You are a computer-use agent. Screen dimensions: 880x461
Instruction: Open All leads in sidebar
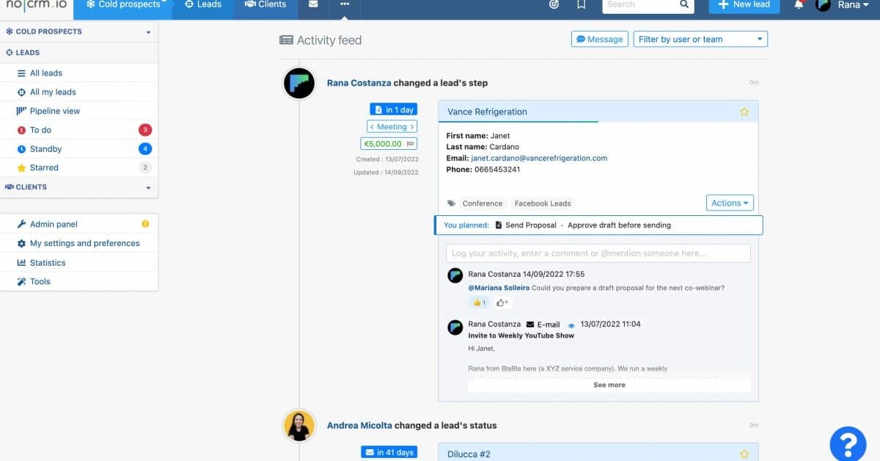[79, 73]
